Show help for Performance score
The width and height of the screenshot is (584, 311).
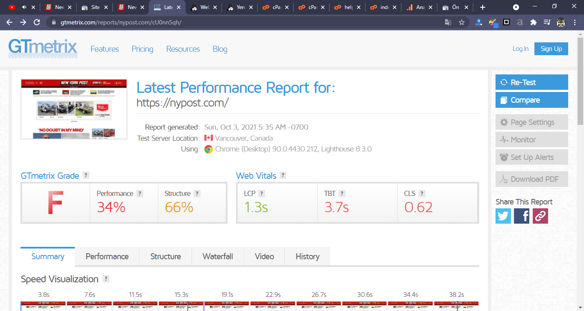coord(140,193)
